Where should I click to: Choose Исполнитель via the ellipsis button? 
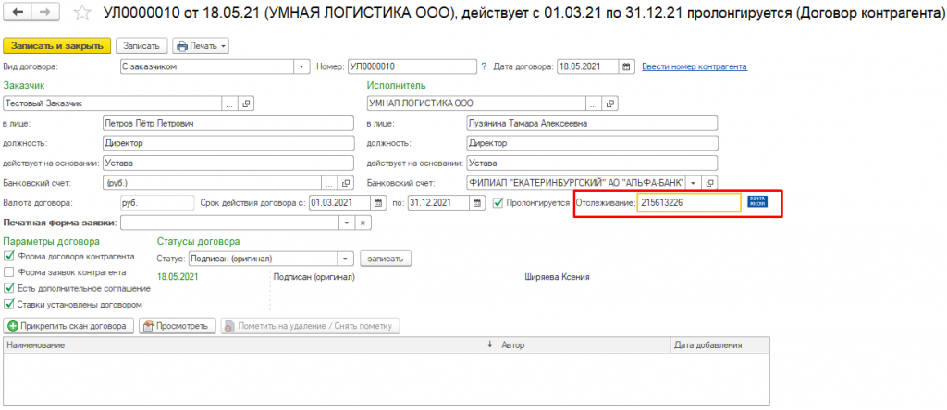coord(595,103)
